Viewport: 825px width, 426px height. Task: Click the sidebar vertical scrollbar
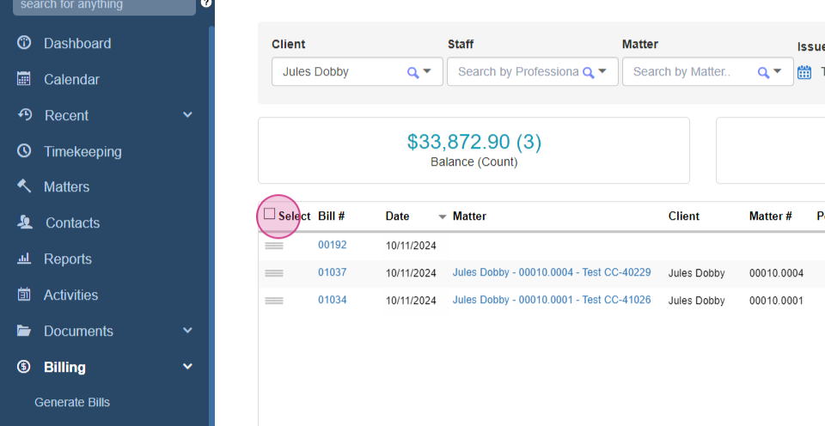[x=211, y=226]
